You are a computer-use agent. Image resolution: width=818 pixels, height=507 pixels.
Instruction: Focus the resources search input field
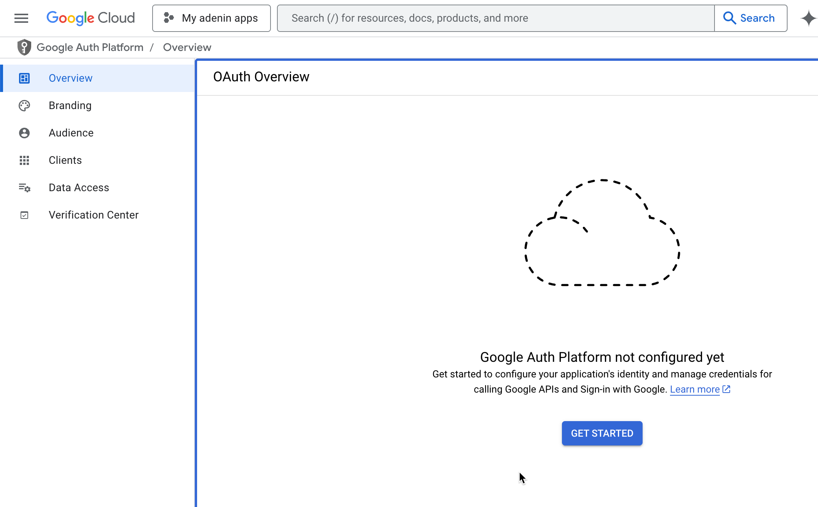[x=495, y=18]
